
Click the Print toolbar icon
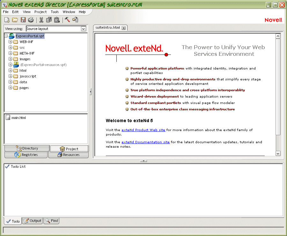pos(31,20)
